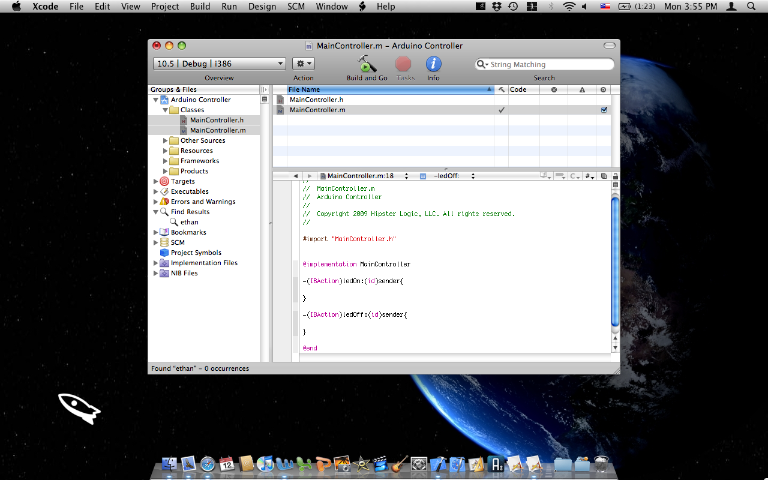This screenshot has height=480, width=768.
Task: Select the Targets group icon
Action: pos(164,181)
